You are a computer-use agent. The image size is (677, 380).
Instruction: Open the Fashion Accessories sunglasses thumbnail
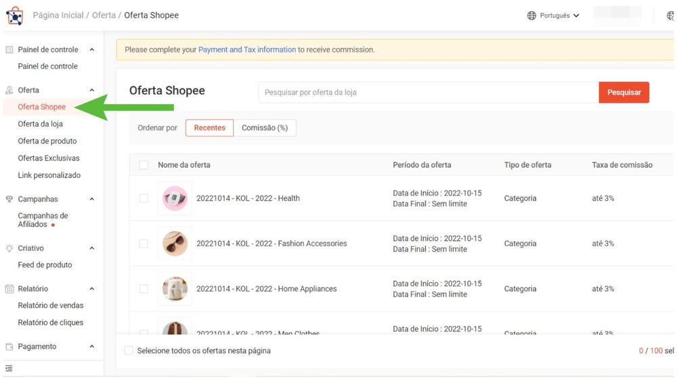tap(175, 243)
